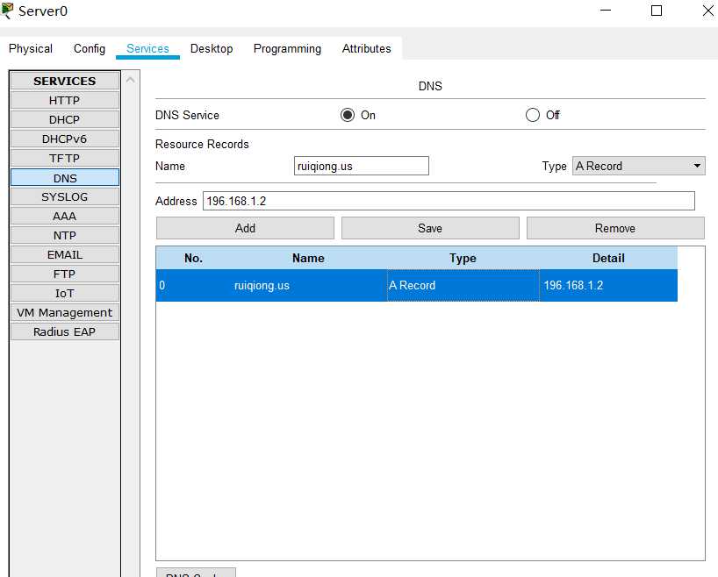Select the FTP service
This screenshot has height=577, width=718.
(x=65, y=274)
